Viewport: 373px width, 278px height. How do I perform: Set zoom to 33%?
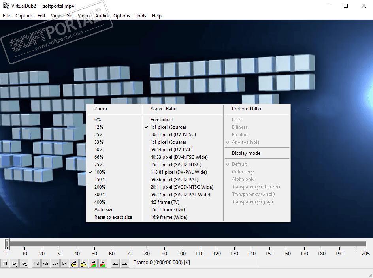[x=114, y=142]
